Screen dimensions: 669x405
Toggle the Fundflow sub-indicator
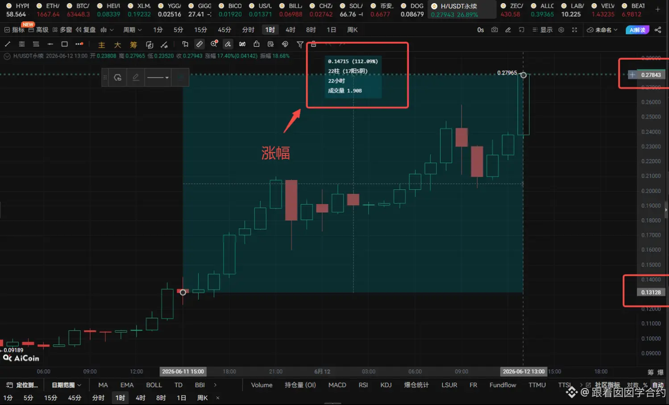tap(503, 385)
